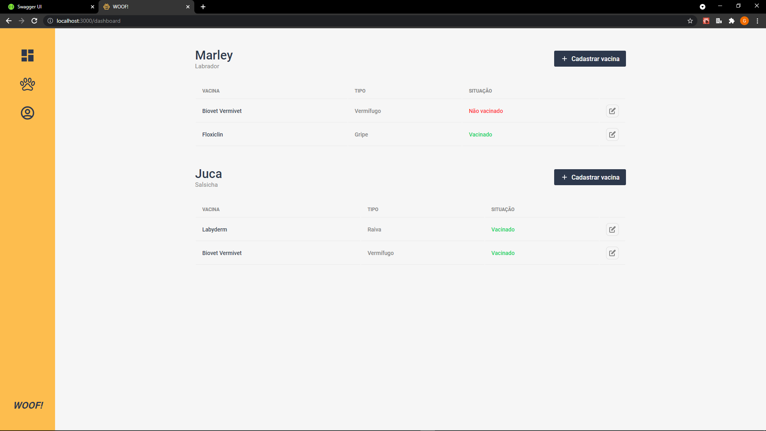Bookmark this page with the star icon
The height and width of the screenshot is (431, 766).
(x=690, y=21)
